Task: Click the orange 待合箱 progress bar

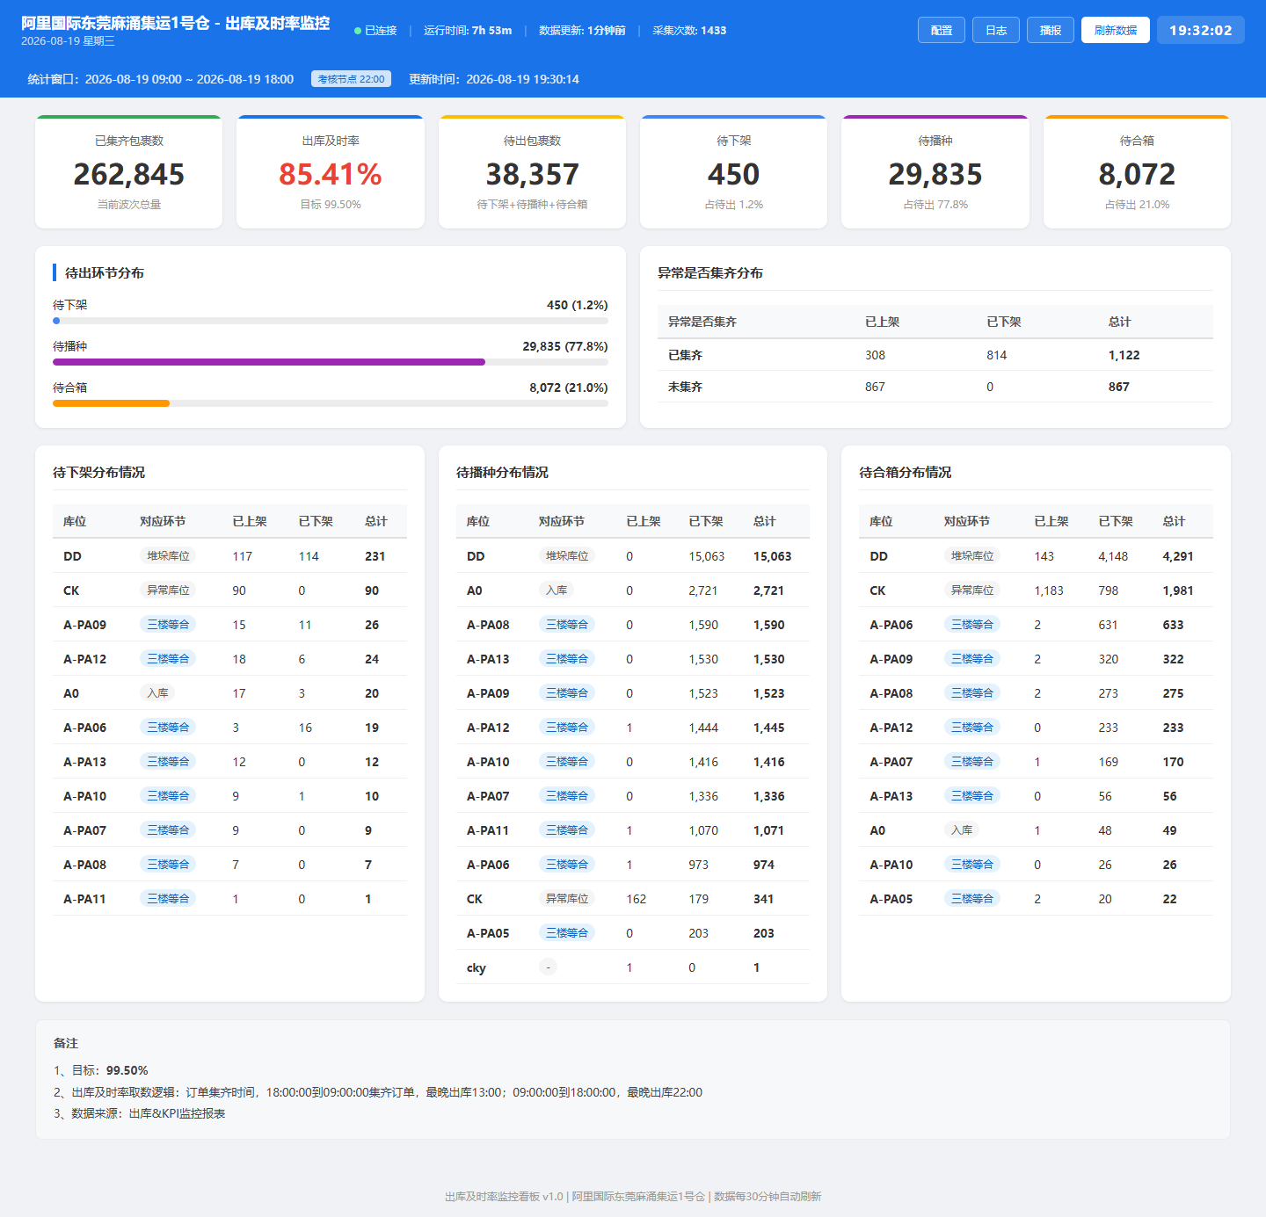Action: tap(111, 403)
